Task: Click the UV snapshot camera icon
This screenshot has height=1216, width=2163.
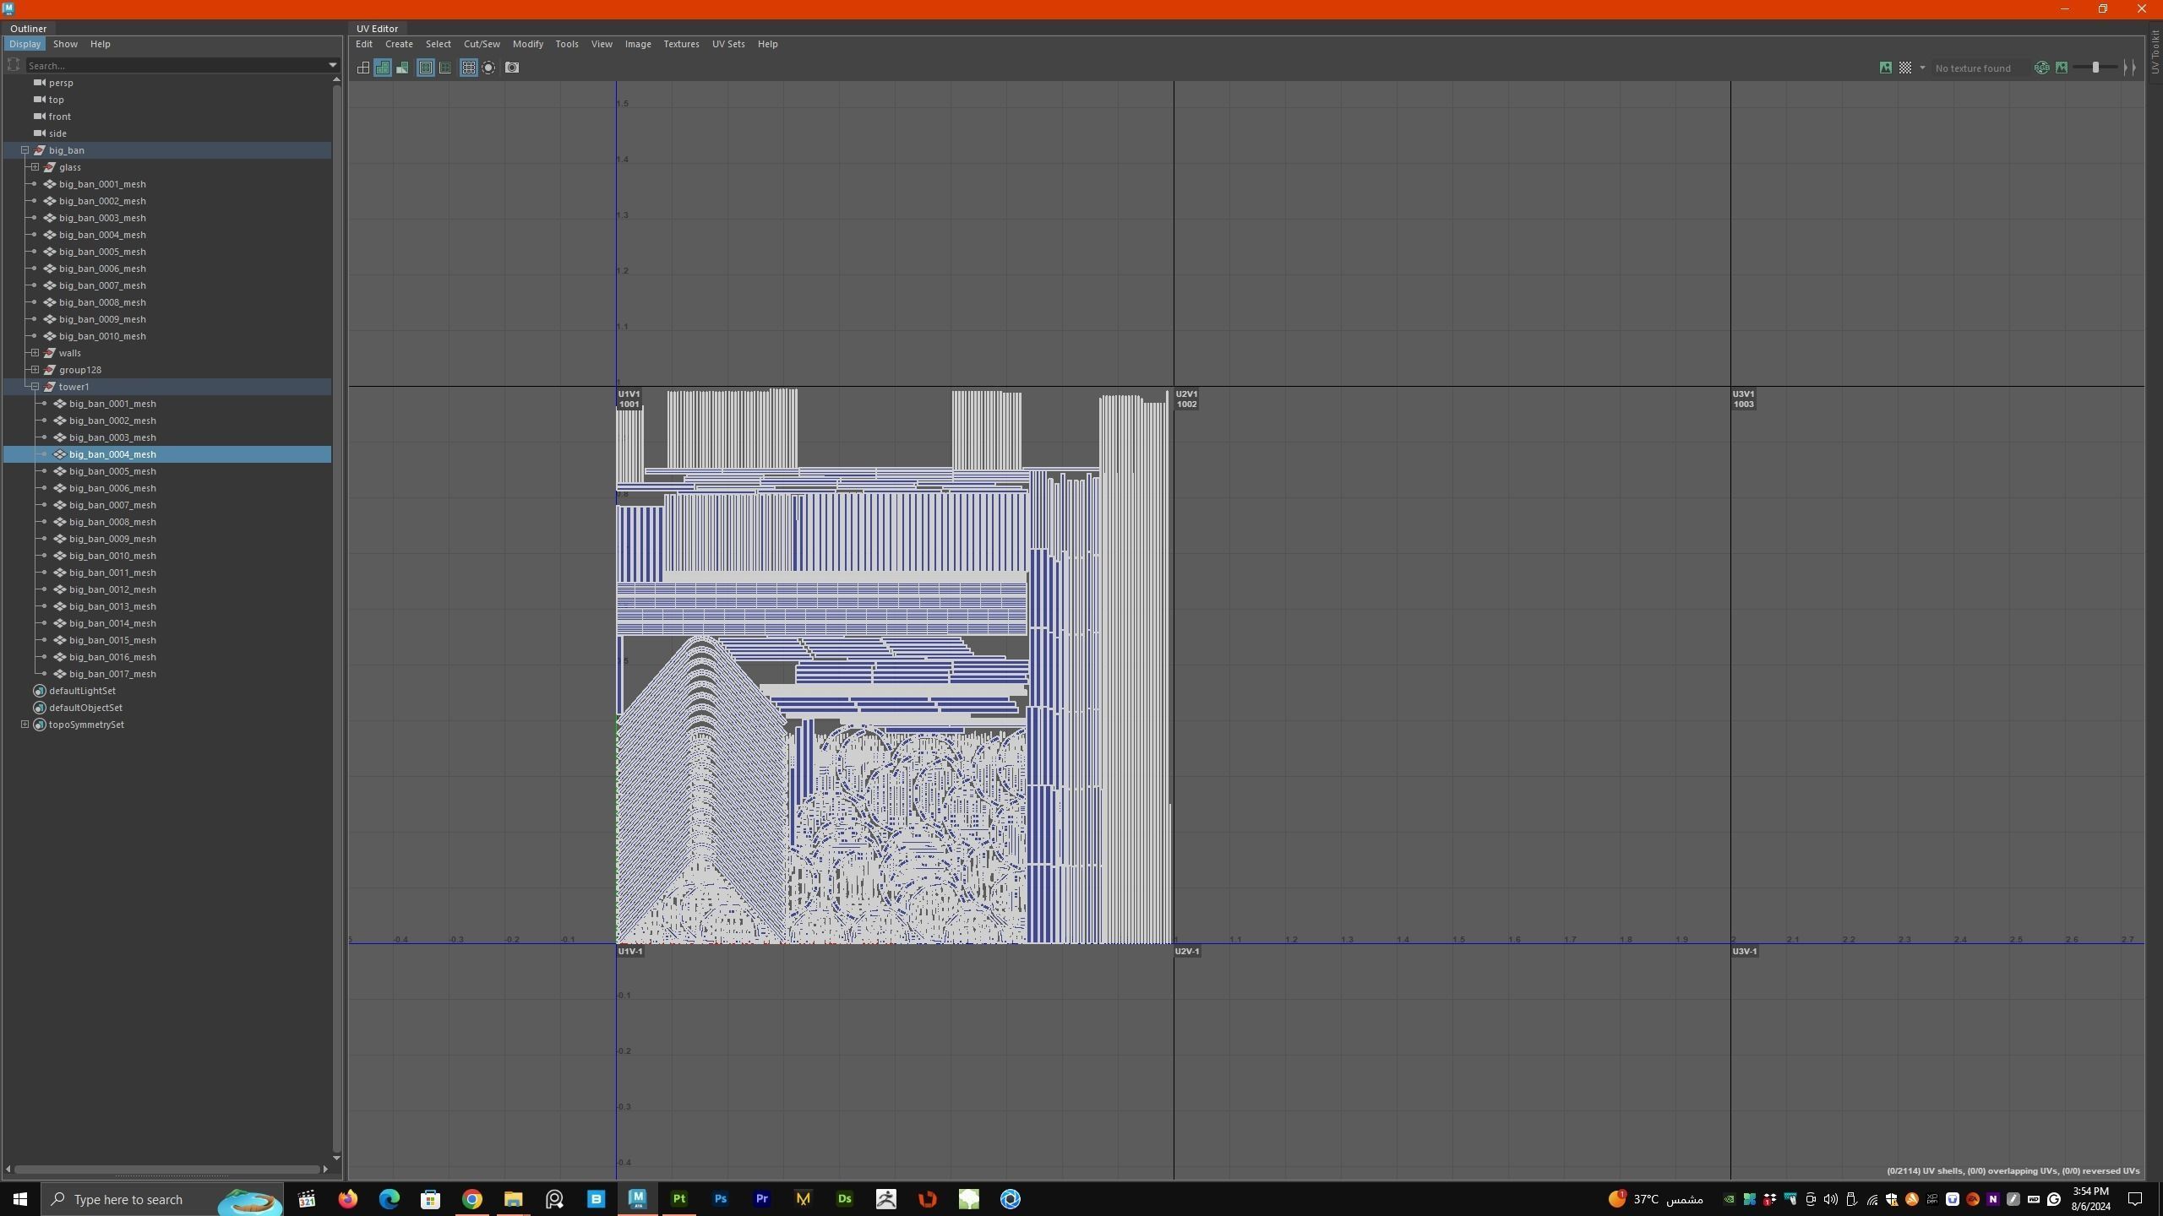Action: (512, 68)
